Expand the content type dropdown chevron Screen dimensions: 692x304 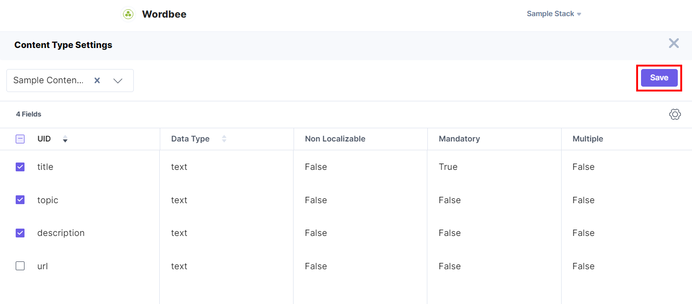[118, 81]
